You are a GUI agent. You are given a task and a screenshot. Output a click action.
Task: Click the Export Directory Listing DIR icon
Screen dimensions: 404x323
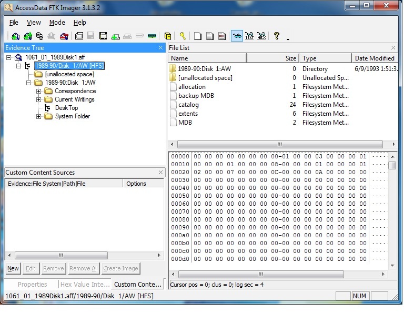pos(222,36)
